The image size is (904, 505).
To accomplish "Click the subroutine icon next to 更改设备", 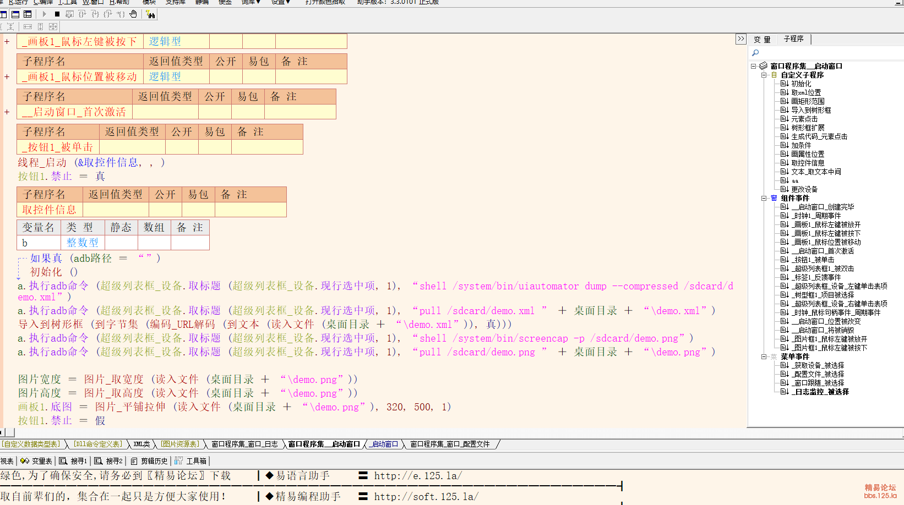I will tap(785, 189).
